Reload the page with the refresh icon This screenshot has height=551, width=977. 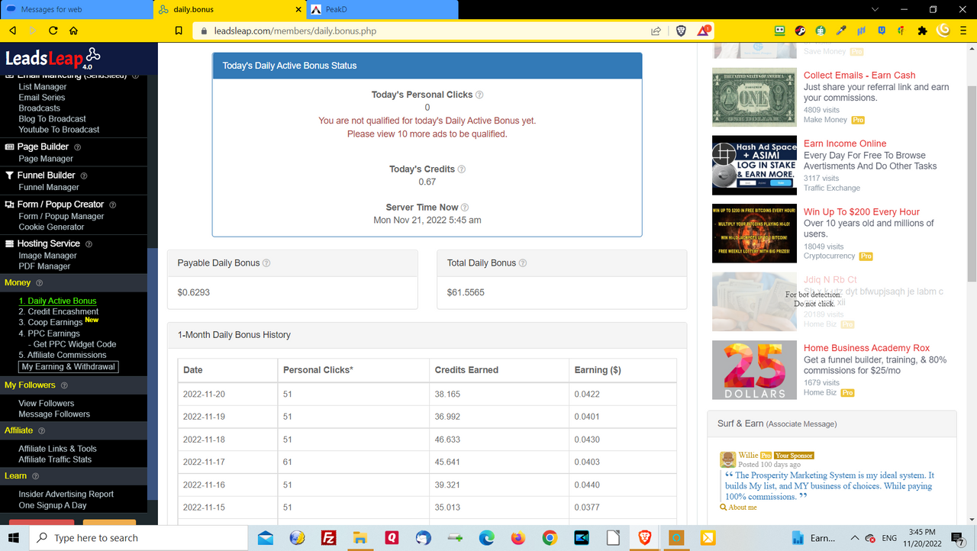point(53,31)
